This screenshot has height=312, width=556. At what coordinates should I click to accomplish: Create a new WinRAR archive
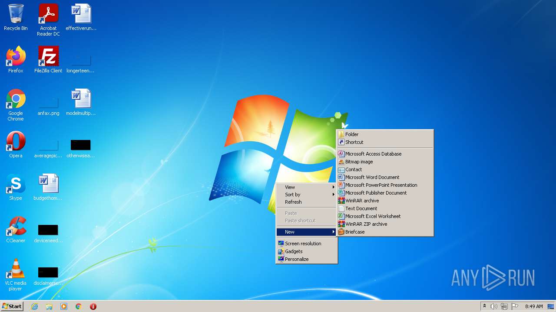(385, 201)
